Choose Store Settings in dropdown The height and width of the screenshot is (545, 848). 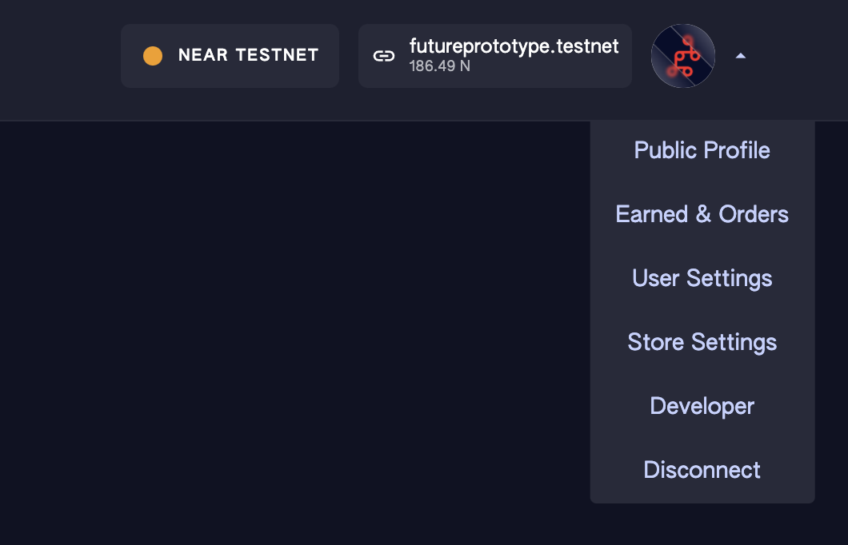[x=702, y=343]
